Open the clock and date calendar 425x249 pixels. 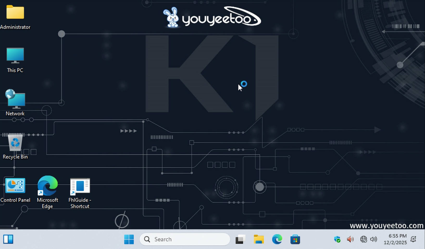pos(395,239)
